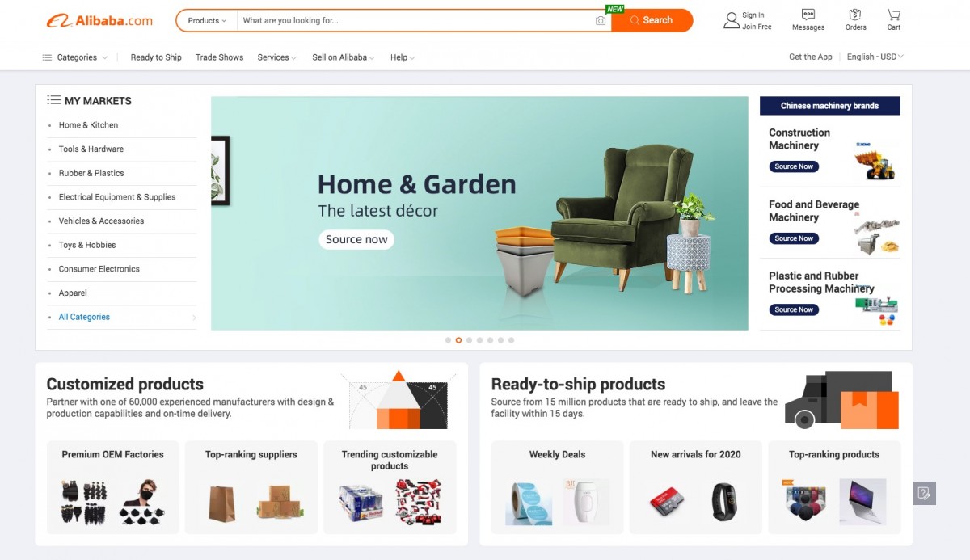Expand the Categories menu dropdown

pos(74,57)
